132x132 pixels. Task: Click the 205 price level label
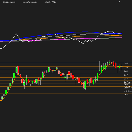[126, 84]
